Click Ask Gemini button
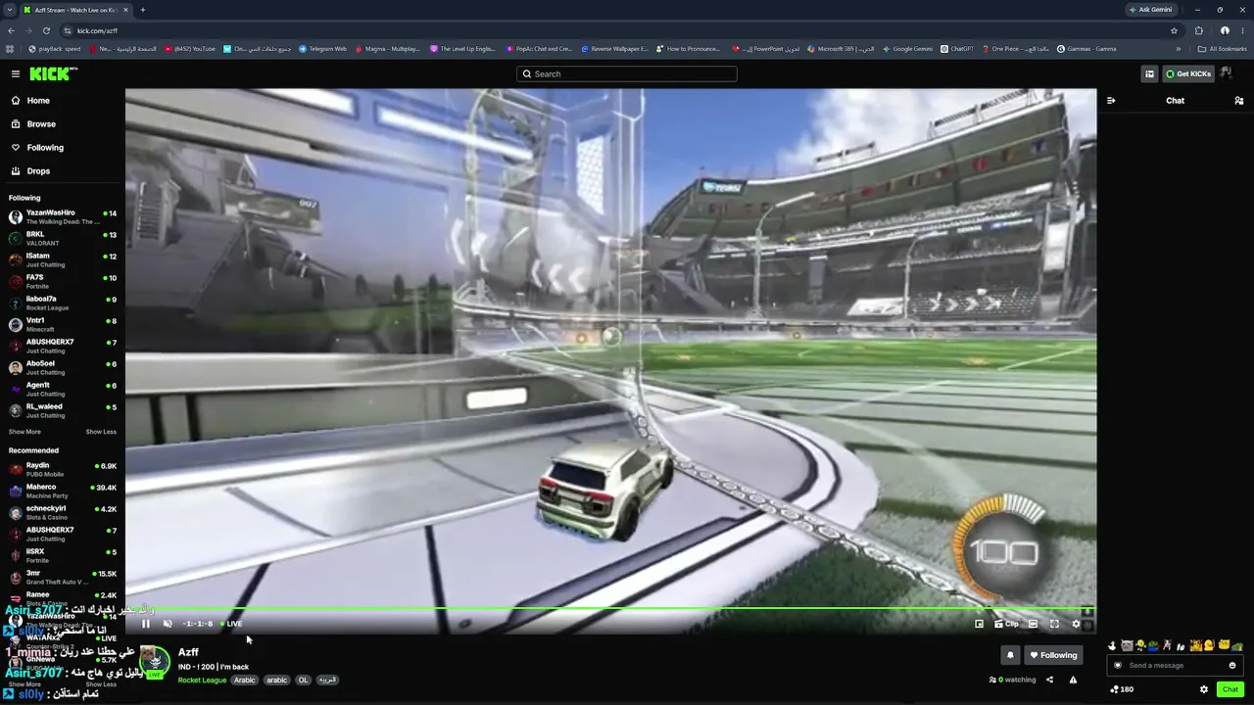This screenshot has width=1254, height=705. click(1150, 10)
